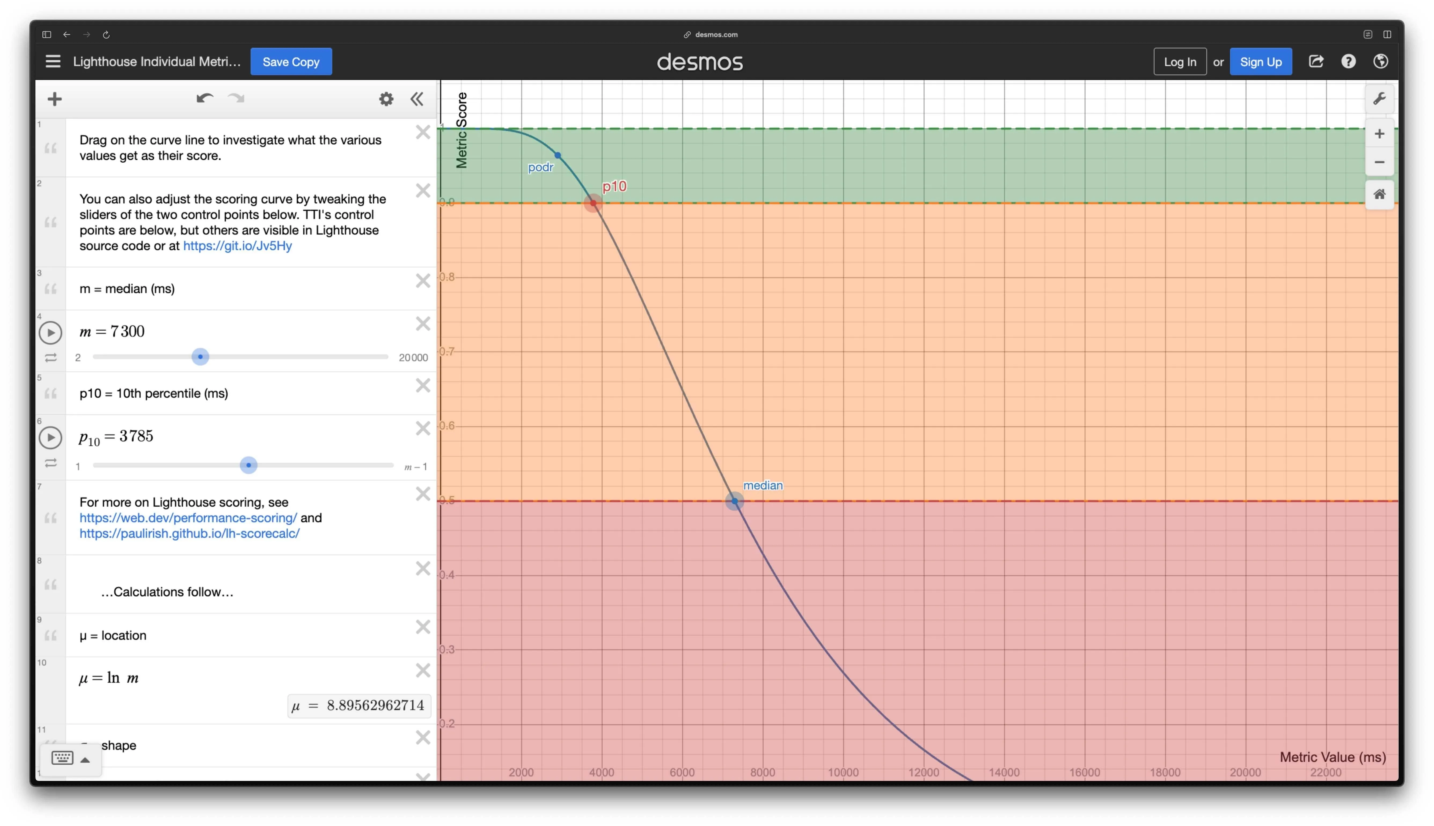Open the web.dev performance-scoring link
The image size is (1434, 826).
click(x=188, y=517)
